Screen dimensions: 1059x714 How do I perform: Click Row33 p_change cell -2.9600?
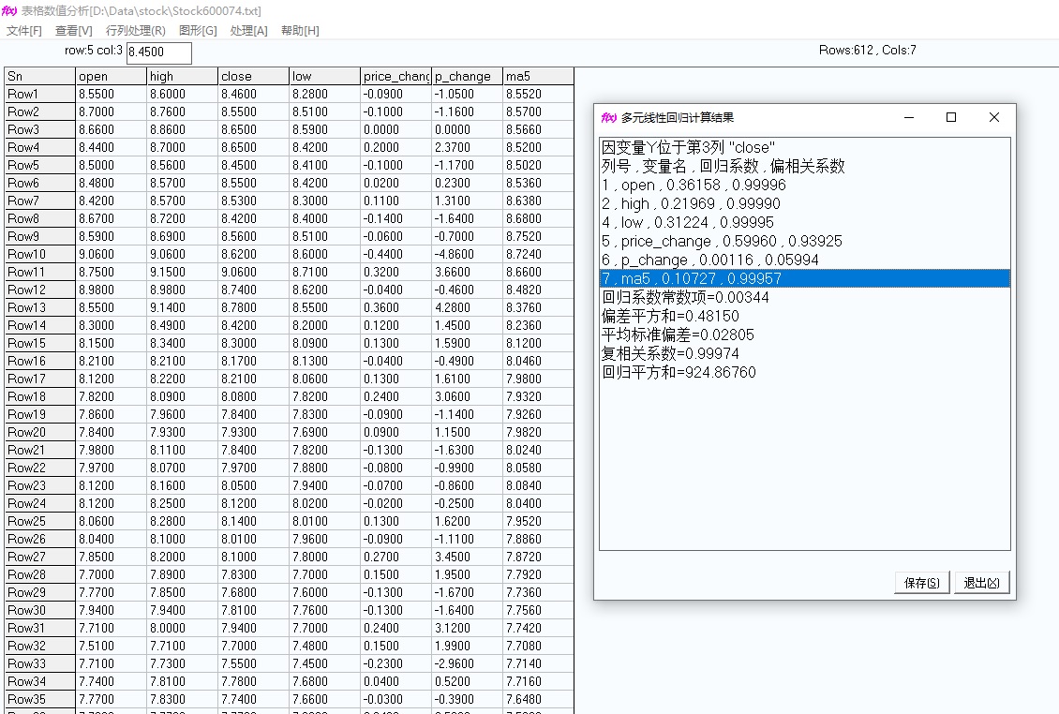coord(468,663)
